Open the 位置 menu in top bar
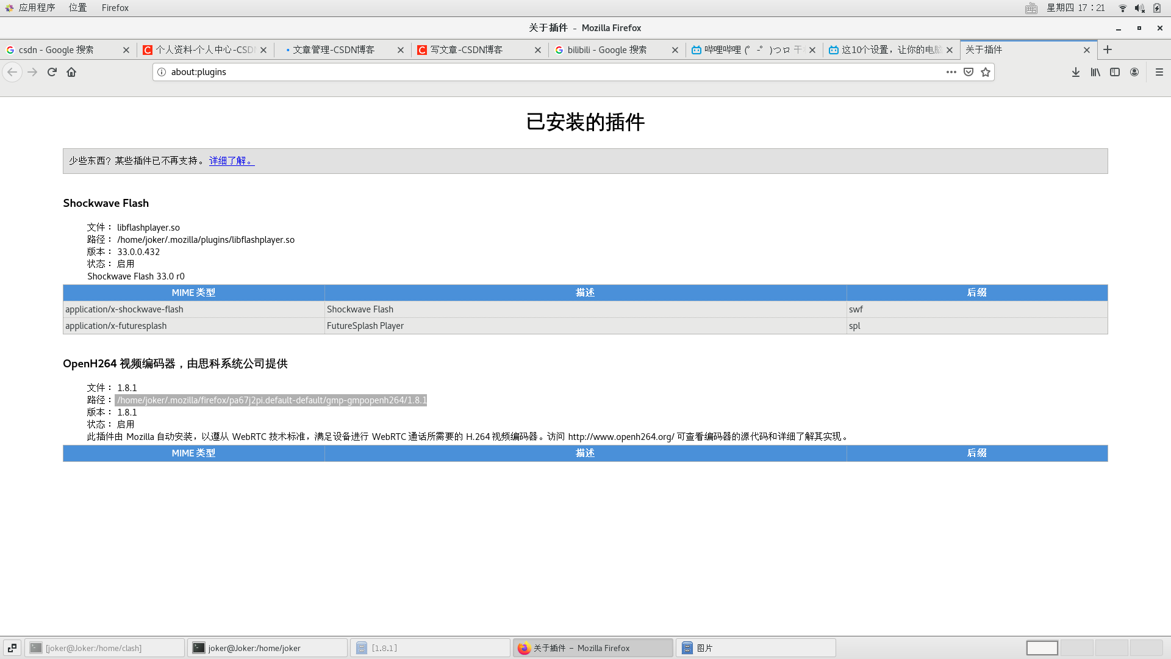This screenshot has width=1171, height=659. 77,8
